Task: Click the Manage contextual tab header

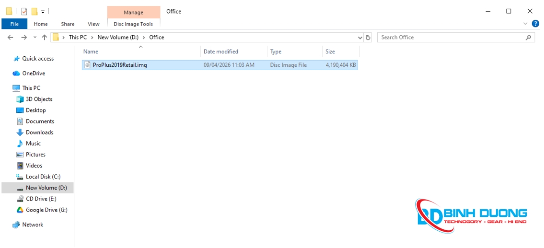Action: (134, 12)
